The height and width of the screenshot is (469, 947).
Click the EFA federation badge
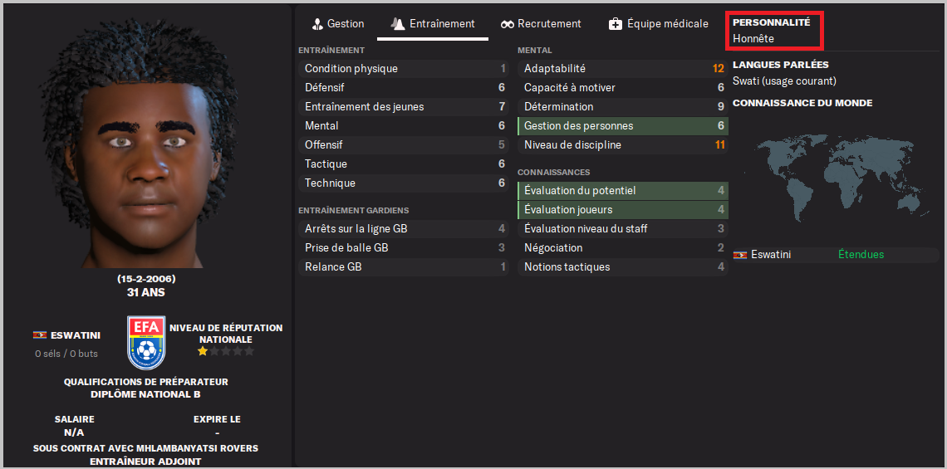pos(146,343)
